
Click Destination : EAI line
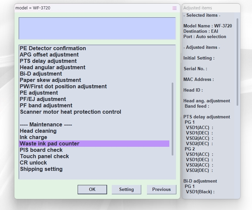[x=201, y=31]
